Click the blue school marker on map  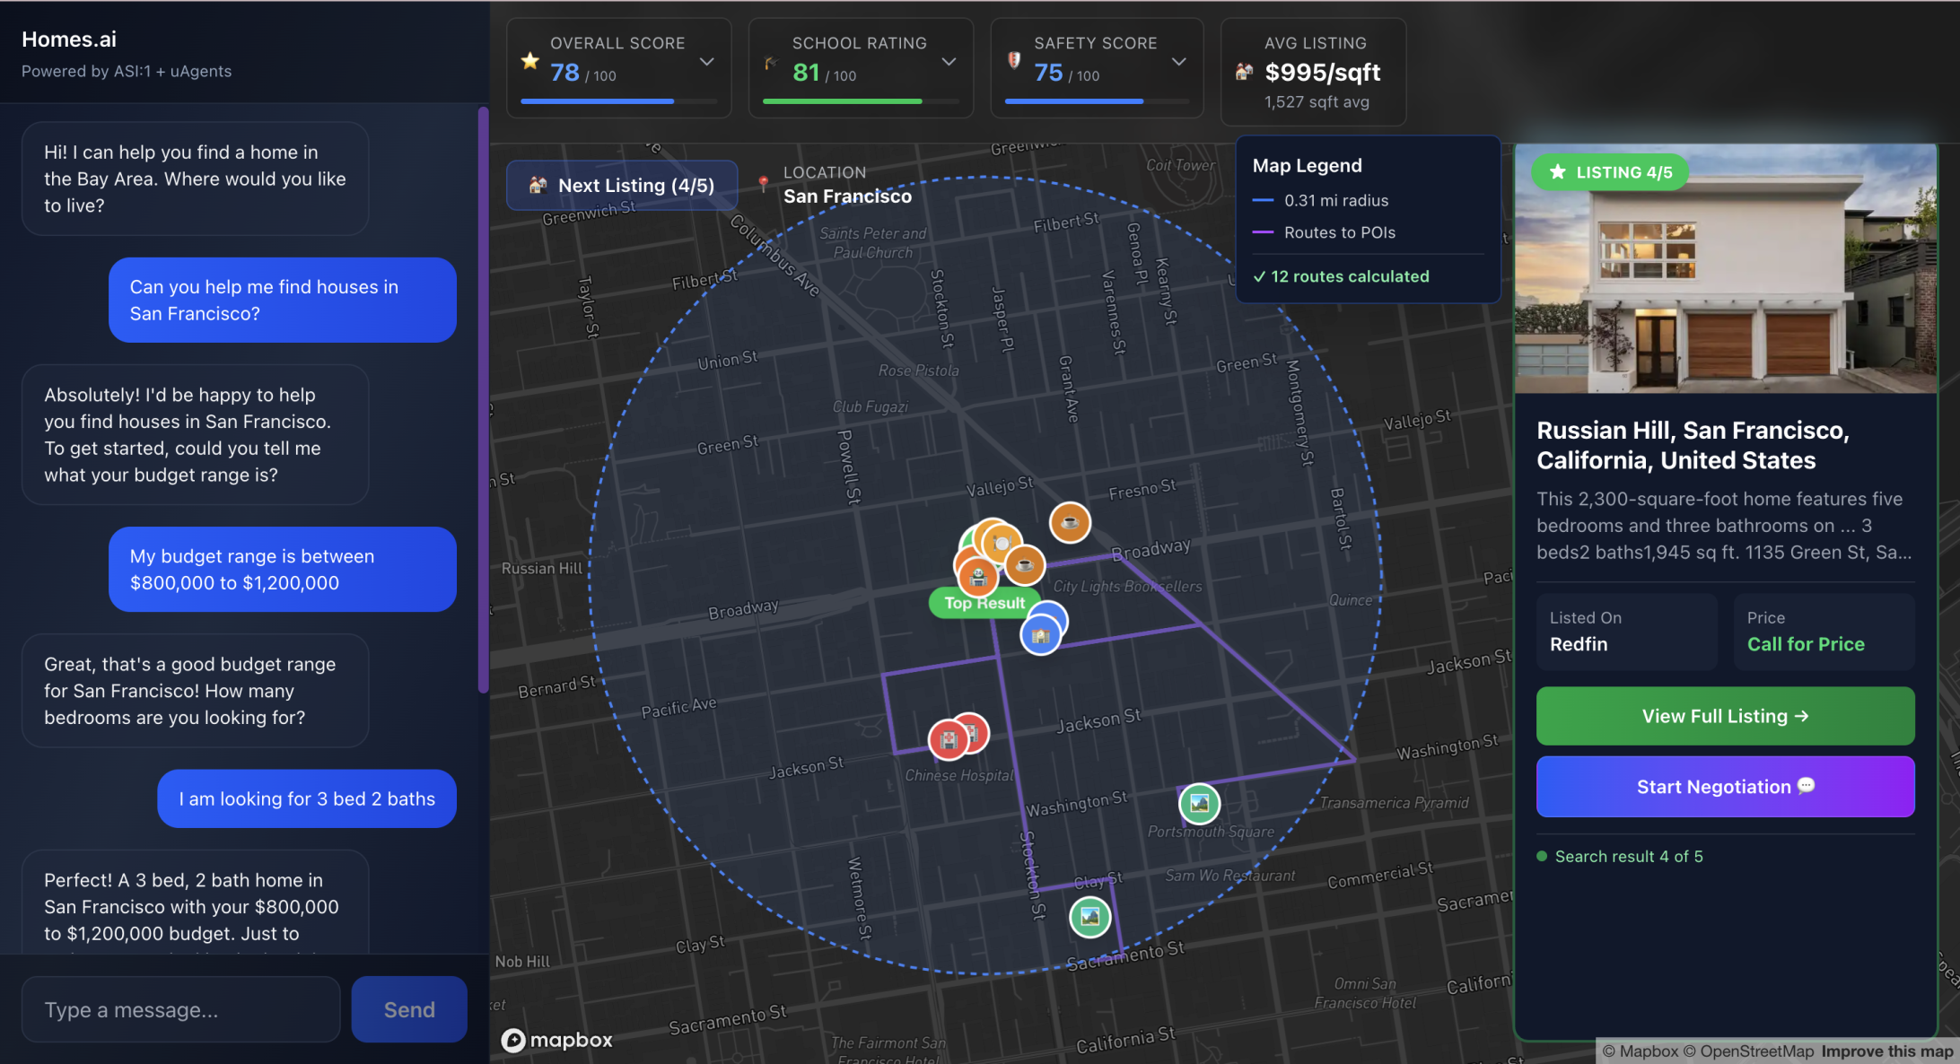point(1041,636)
